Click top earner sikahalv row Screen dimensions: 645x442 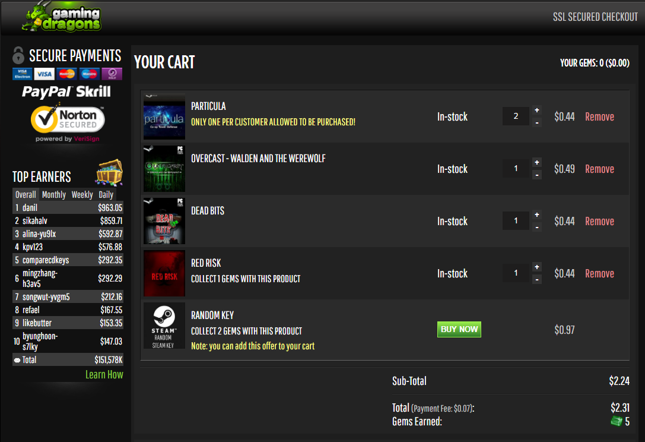pyautogui.click(x=68, y=221)
